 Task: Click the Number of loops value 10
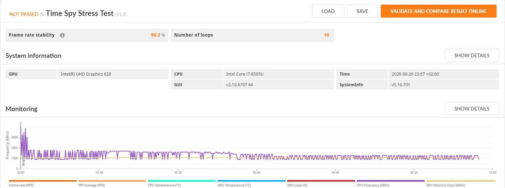click(x=326, y=35)
